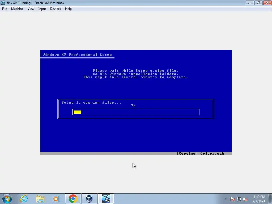Click the title 'tiny XP [Running] - Oracle VM VirtualBox'

coord(35,3)
